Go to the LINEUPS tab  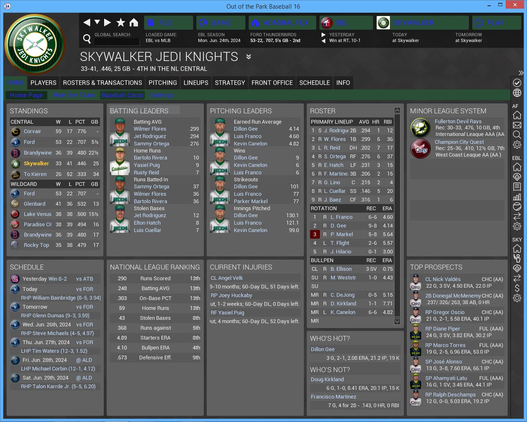click(196, 83)
